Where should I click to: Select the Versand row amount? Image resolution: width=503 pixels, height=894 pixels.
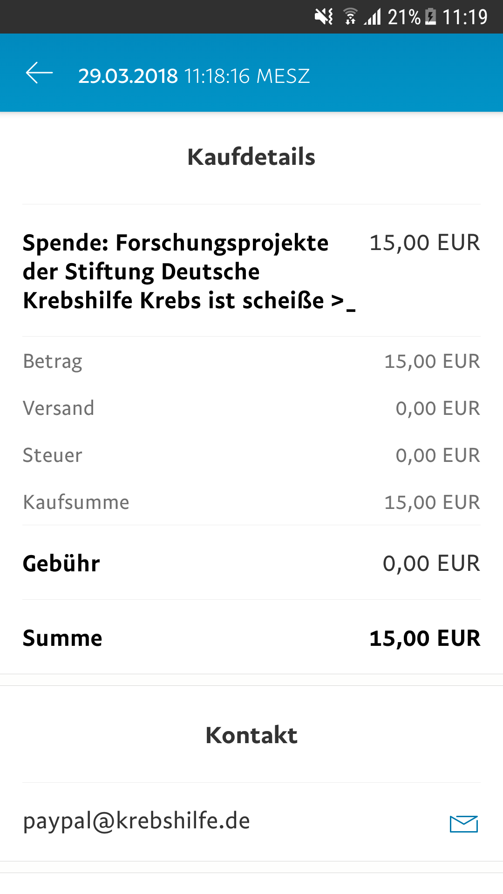[438, 408]
